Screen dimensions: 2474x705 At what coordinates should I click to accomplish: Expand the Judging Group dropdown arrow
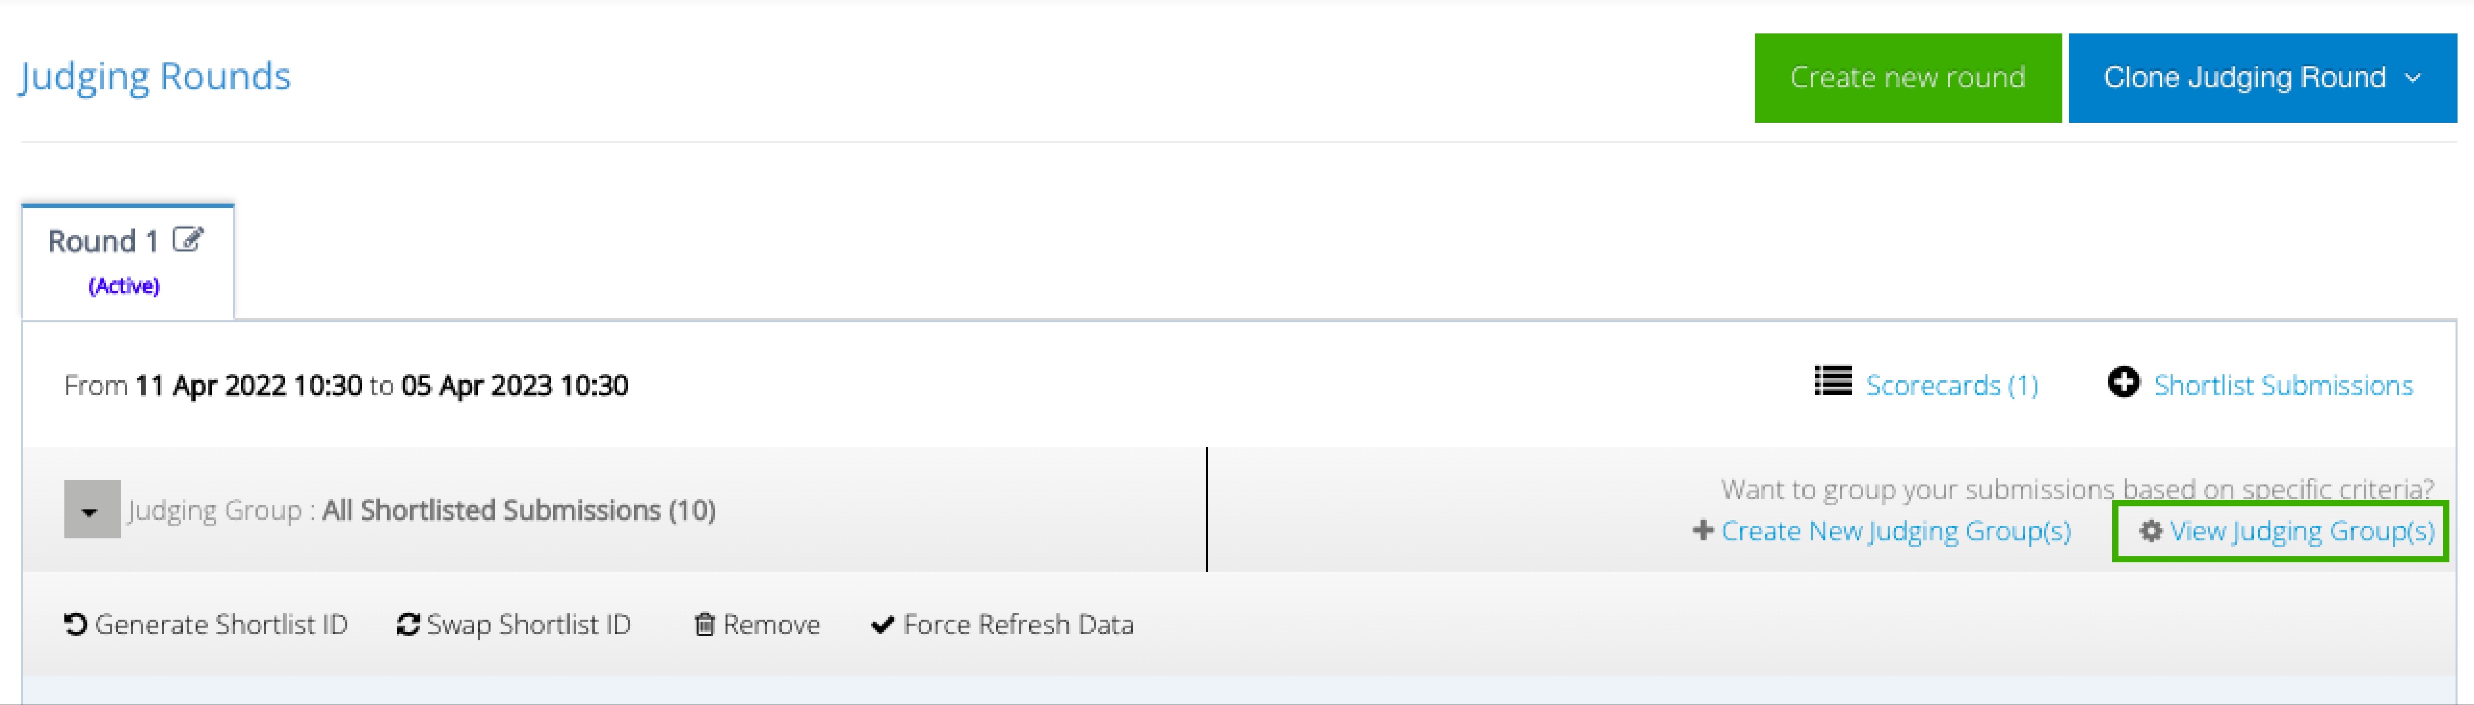click(x=92, y=509)
